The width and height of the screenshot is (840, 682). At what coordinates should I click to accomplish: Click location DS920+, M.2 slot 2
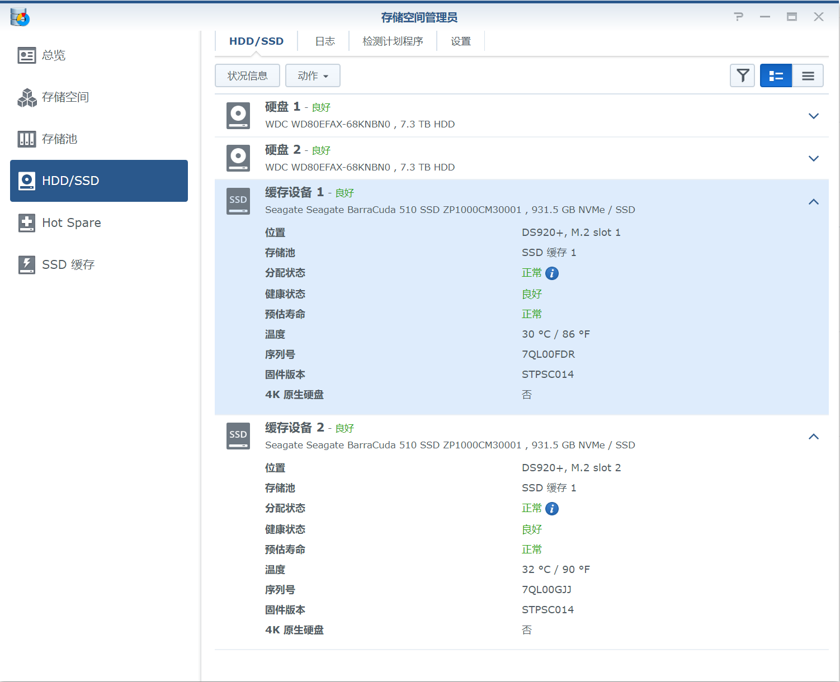571,468
